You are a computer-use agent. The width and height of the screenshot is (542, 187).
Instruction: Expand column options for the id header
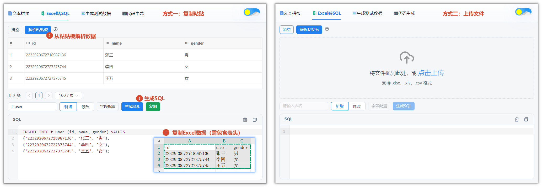[28, 43]
